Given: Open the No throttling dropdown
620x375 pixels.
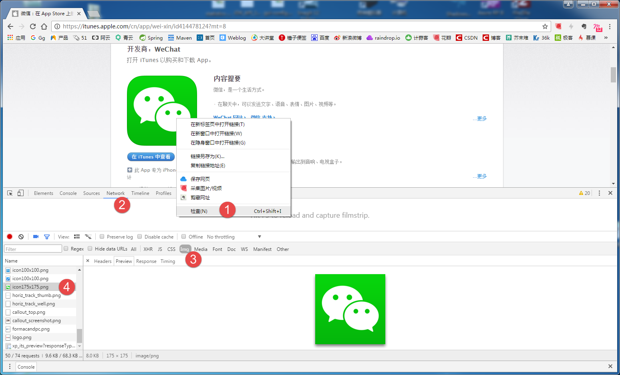Looking at the screenshot, I should 234,237.
